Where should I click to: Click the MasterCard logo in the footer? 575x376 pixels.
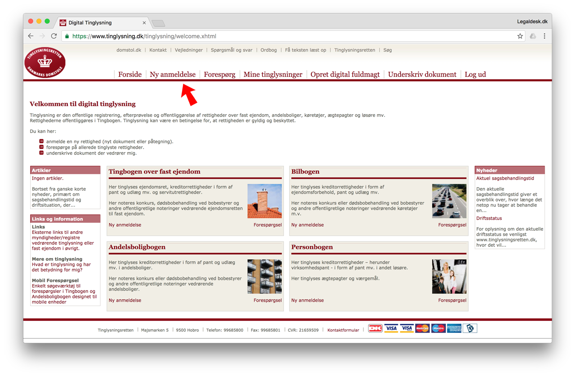pyautogui.click(x=422, y=328)
